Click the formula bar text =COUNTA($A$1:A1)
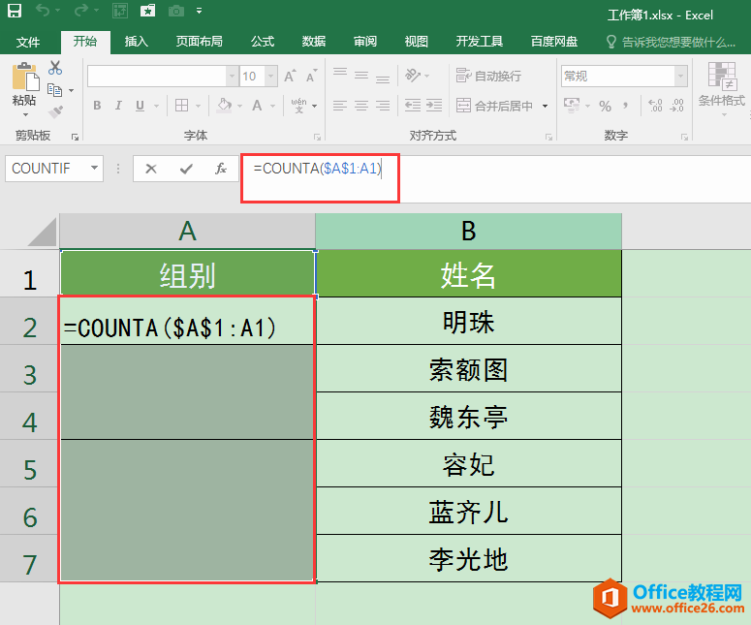Screen dimensions: 751x625 tap(318, 168)
